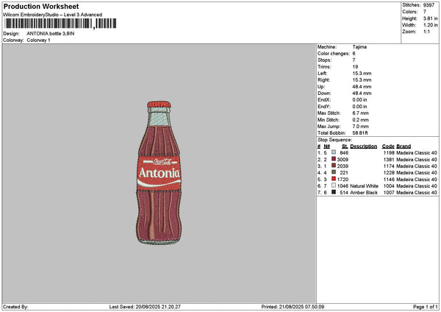Click the Stitches value 9397
The image size is (441, 312).
click(x=429, y=5)
